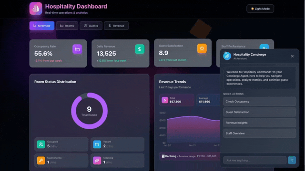Screen dimensions: 305x171
Task: Click the Guests tab people icon
Action: (86, 26)
